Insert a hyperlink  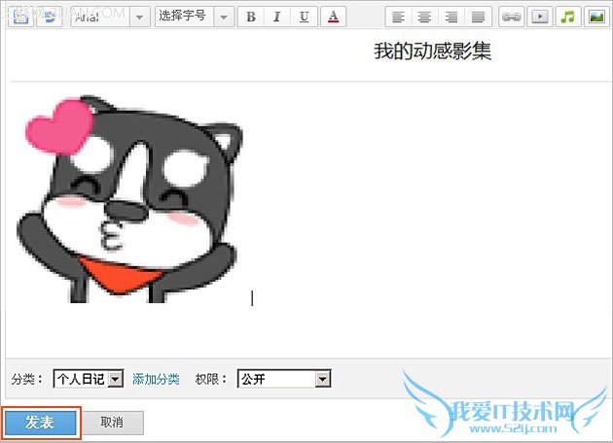tap(510, 17)
